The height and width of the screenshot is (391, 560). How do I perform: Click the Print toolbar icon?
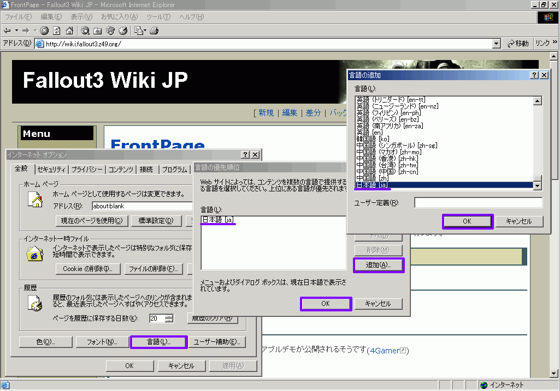(154, 31)
